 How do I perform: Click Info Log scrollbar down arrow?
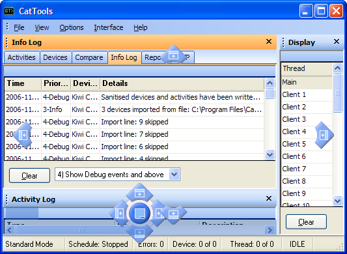[270, 154]
